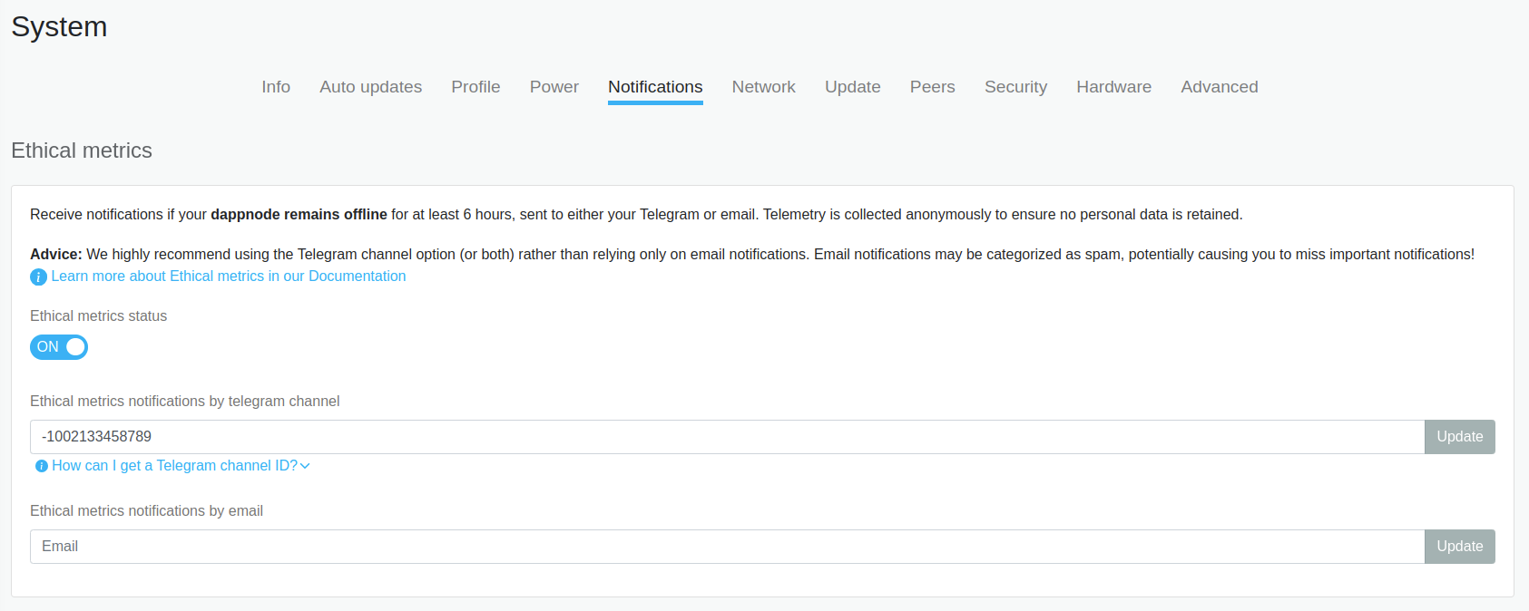Go to the Profile tab
The width and height of the screenshot is (1529, 611).
click(x=475, y=87)
